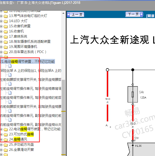The height and width of the screenshot is (156, 155).
Task: Expand the 26.全景滑动天窗 node
Action: pyautogui.click(x=1, y=150)
